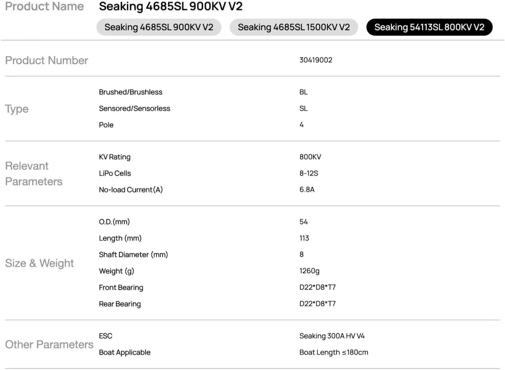The height and width of the screenshot is (370, 505).
Task: Click the Boat Length ≤180cm value
Action: [334, 352]
